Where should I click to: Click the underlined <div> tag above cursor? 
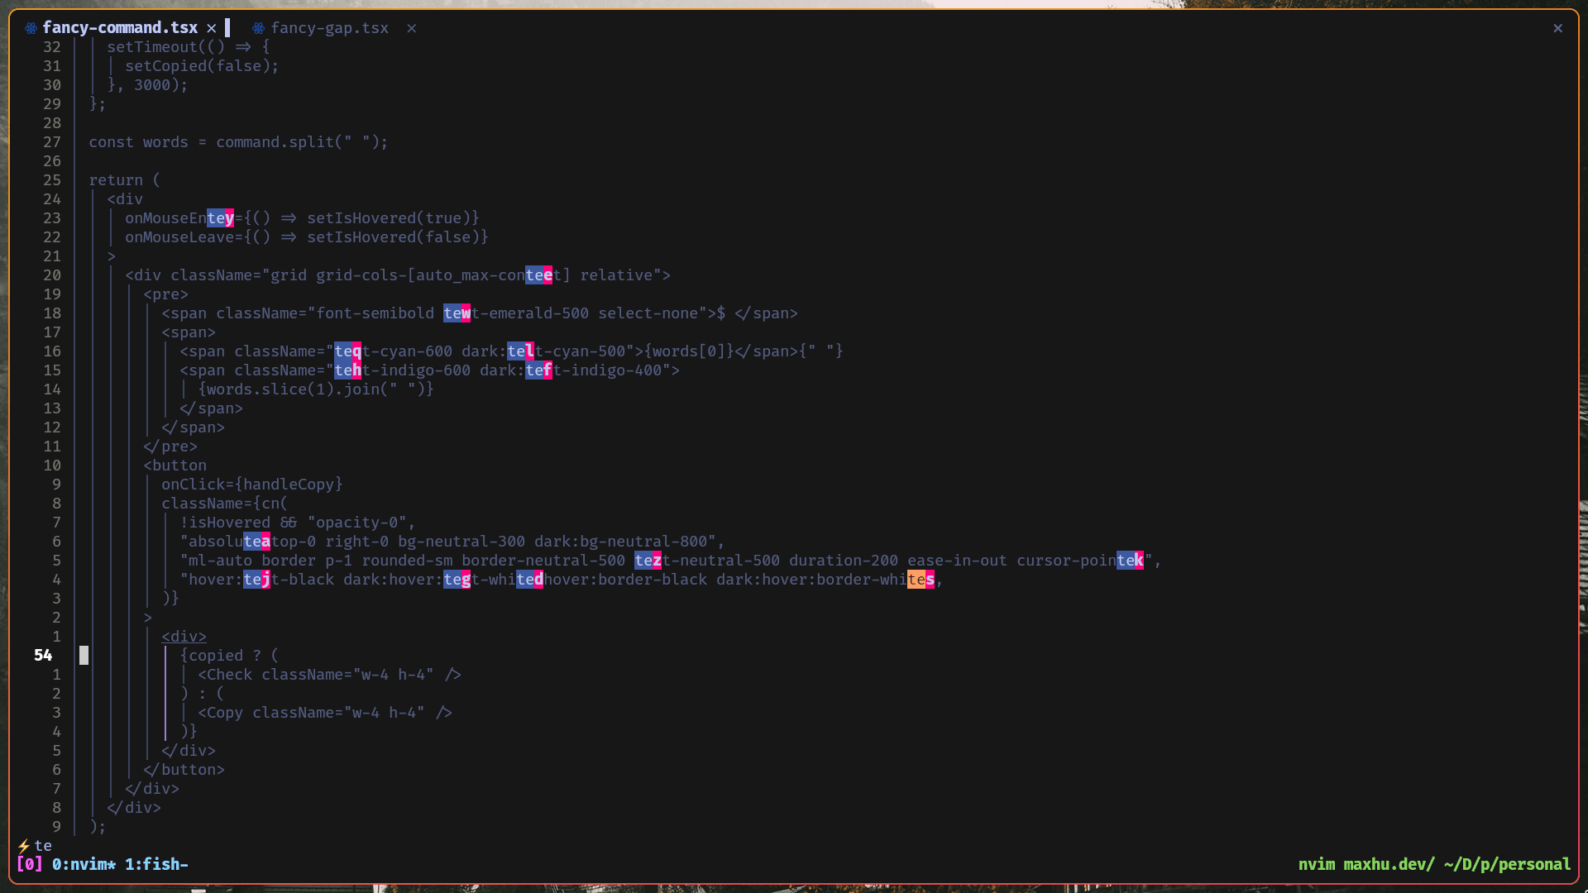pos(184,637)
